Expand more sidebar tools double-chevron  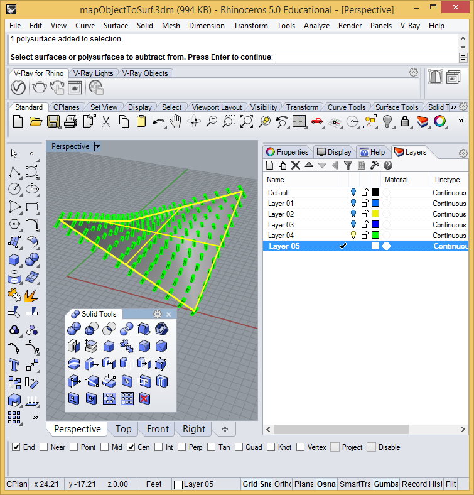pyautogui.click(x=35, y=417)
